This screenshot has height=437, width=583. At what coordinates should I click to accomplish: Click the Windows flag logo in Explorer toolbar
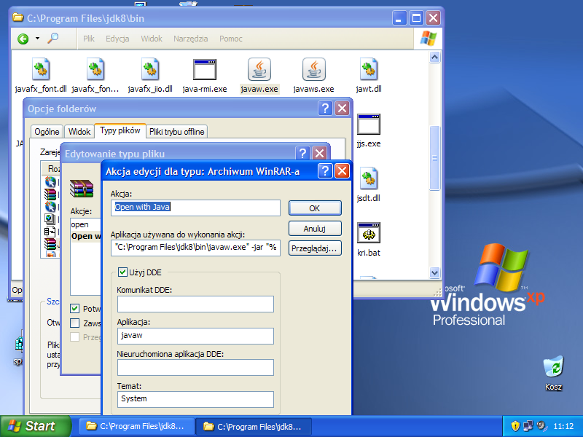tap(428, 39)
